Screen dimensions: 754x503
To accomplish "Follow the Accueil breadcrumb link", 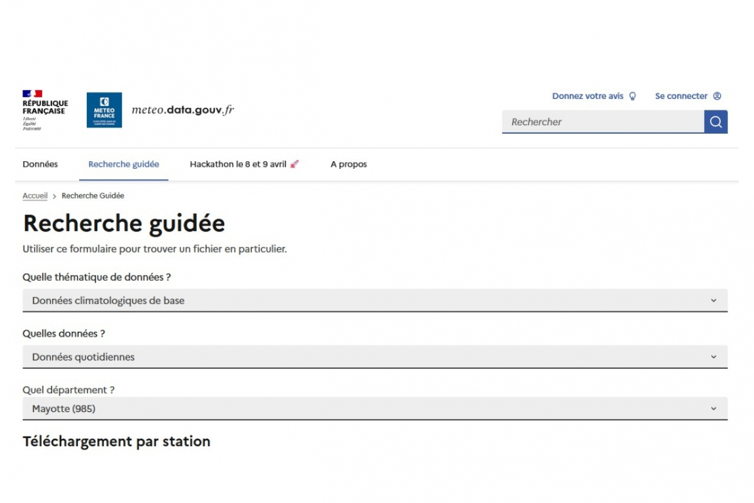I will (x=35, y=196).
